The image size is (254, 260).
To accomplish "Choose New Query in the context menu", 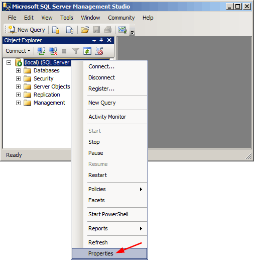I will tap(109, 103).
